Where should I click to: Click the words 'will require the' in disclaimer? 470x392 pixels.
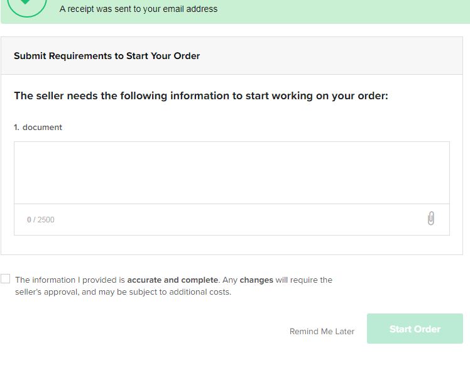tap(304, 280)
